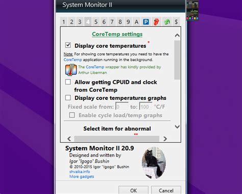Open settings tab 2
Viewport: 242px width, 194px height.
coord(71,21)
